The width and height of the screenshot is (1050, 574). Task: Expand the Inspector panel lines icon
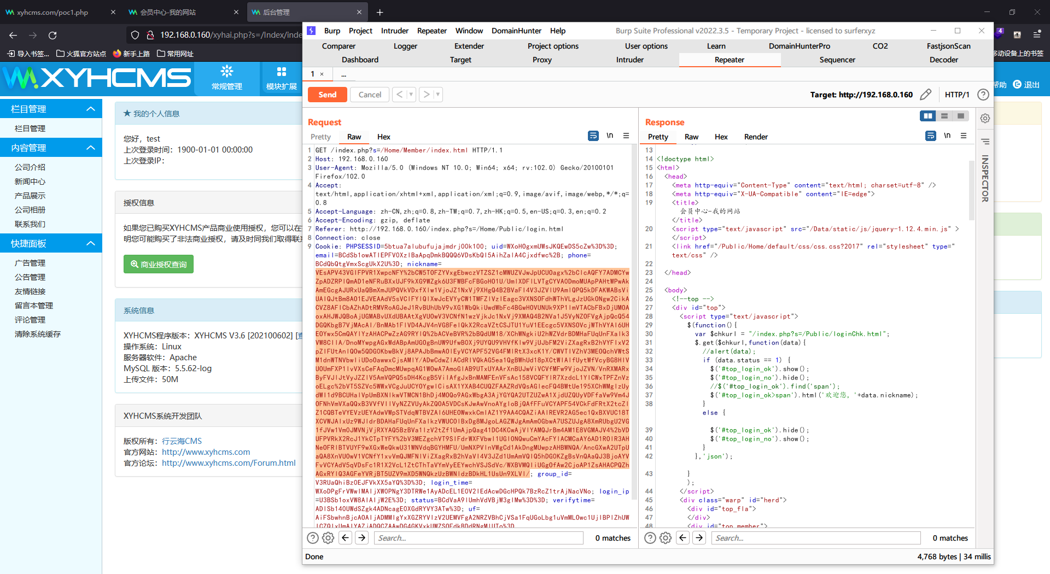point(985,142)
